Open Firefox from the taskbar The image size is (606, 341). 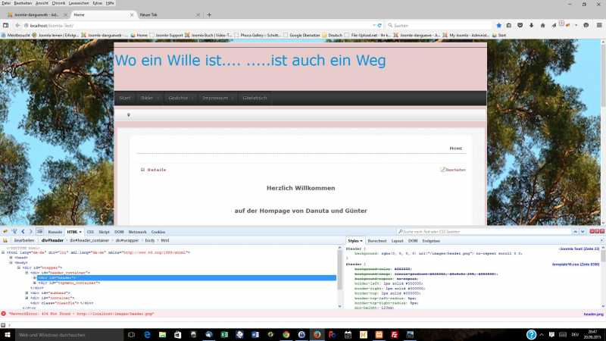point(317,335)
